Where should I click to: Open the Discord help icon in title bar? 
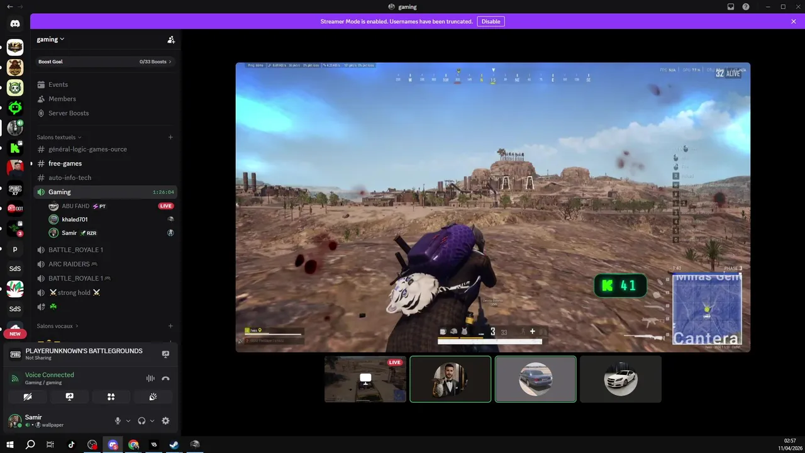click(746, 7)
